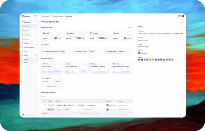Open the three-dot more options menu
The image size is (205, 131).
183,22
